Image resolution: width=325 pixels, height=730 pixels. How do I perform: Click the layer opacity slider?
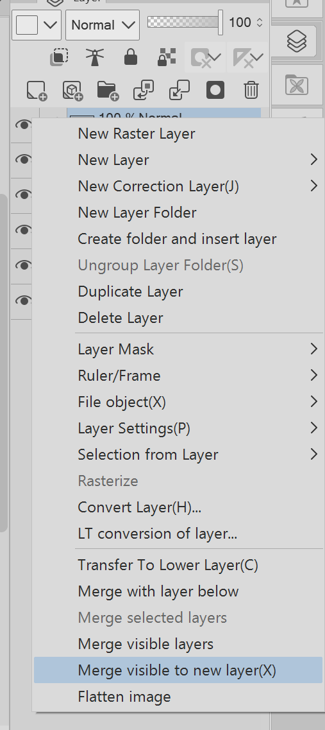[185, 22]
